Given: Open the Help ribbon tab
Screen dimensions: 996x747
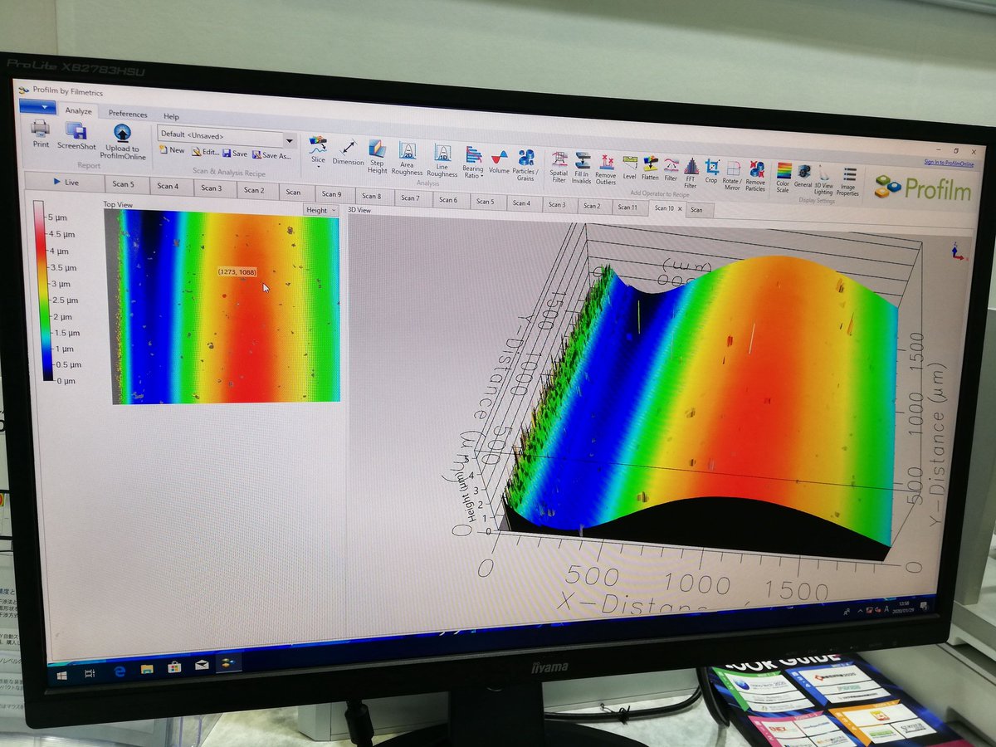Looking at the screenshot, I should 171,117.
